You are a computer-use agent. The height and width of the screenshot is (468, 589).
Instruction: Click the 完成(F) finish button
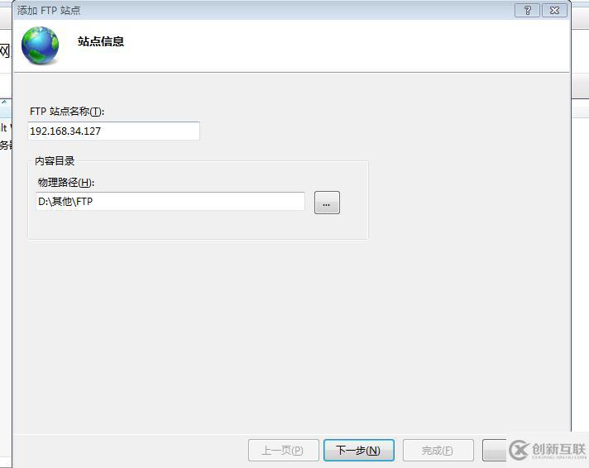[x=438, y=450]
